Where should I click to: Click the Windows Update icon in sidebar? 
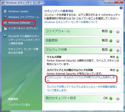coord(5,11)
